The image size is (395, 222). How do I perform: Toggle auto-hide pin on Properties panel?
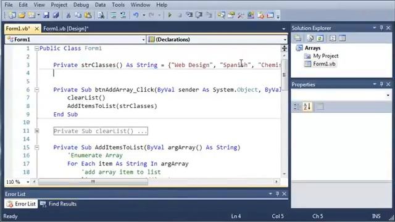pyautogui.click(x=381, y=84)
